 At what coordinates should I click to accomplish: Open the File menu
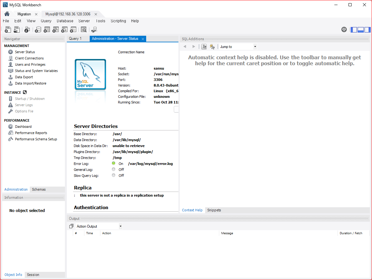(x=6, y=21)
